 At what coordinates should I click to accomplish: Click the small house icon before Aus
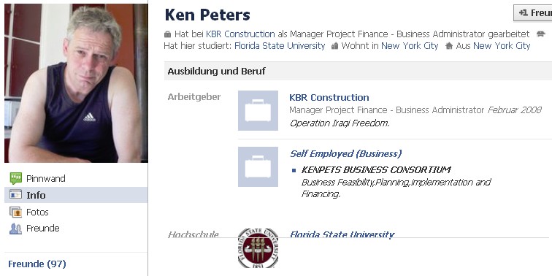pos(449,46)
